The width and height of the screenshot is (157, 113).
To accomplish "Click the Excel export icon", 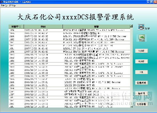I will pyautogui.click(x=142, y=38).
